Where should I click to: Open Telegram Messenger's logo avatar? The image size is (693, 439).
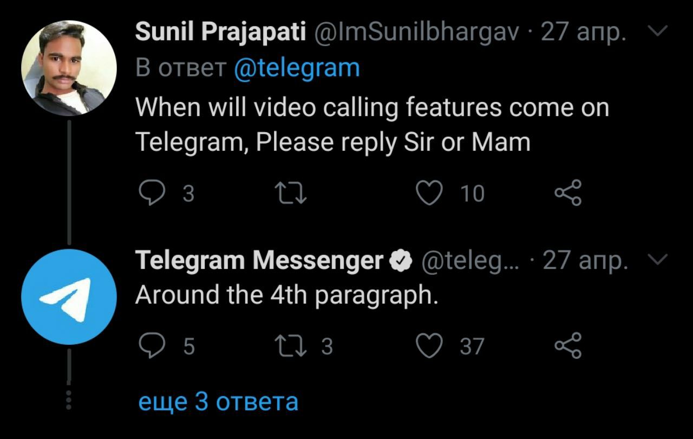tap(69, 296)
